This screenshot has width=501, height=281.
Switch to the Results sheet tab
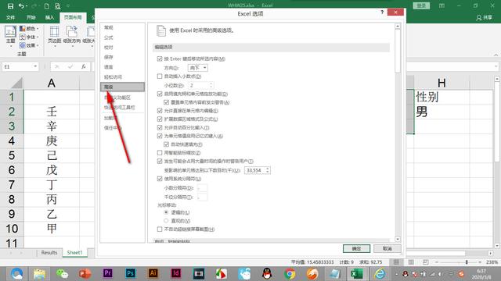pos(49,253)
